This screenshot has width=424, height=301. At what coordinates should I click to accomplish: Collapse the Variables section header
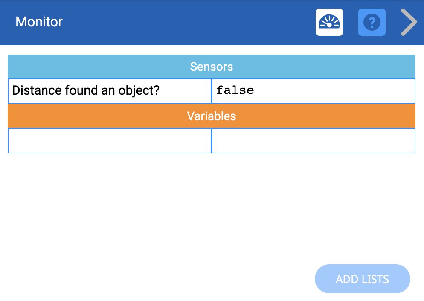click(212, 116)
